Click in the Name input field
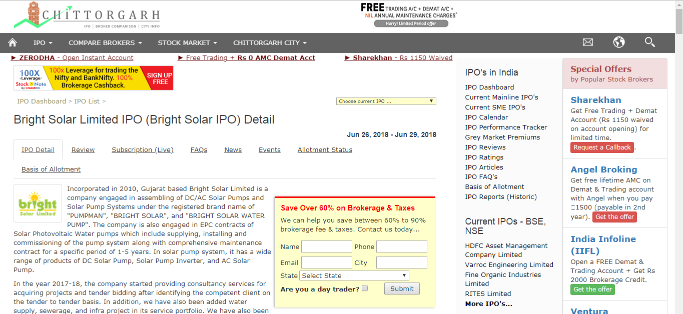 tap(327, 246)
